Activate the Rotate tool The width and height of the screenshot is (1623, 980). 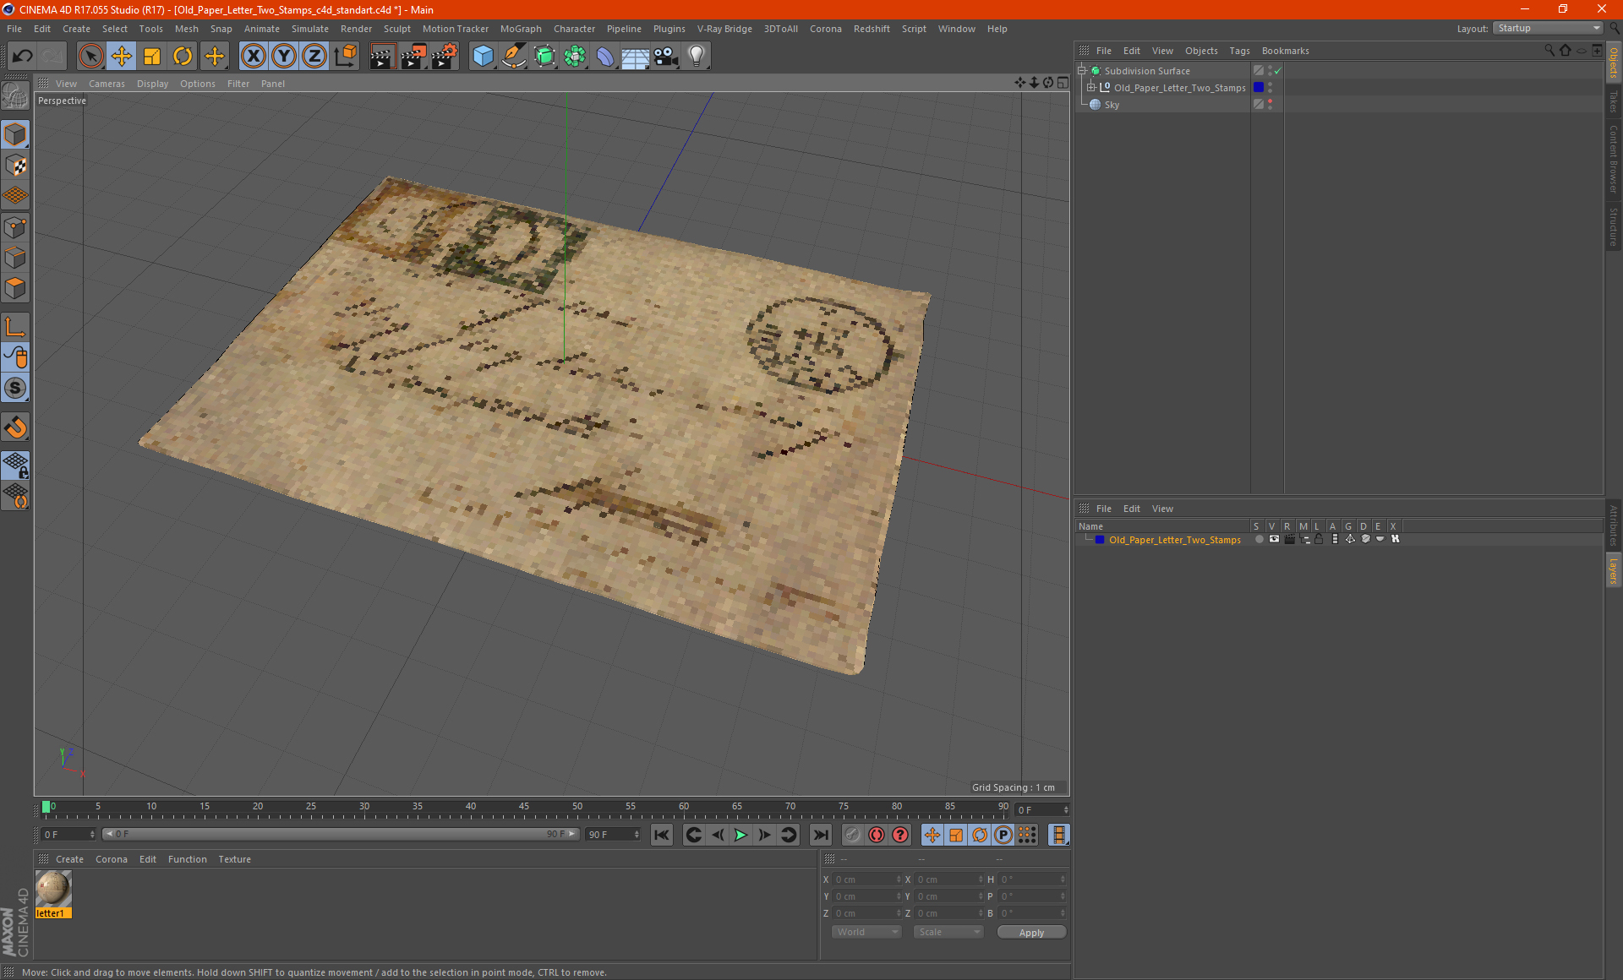pyautogui.click(x=183, y=56)
